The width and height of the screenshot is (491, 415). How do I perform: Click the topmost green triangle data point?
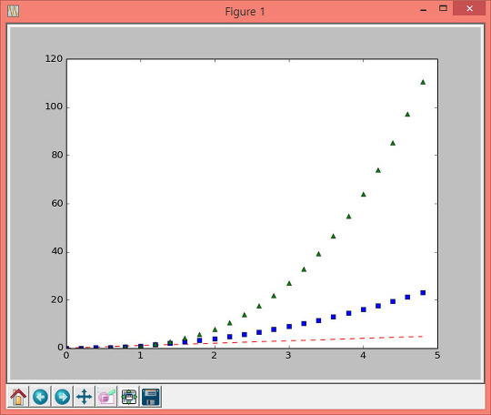pyautogui.click(x=423, y=82)
